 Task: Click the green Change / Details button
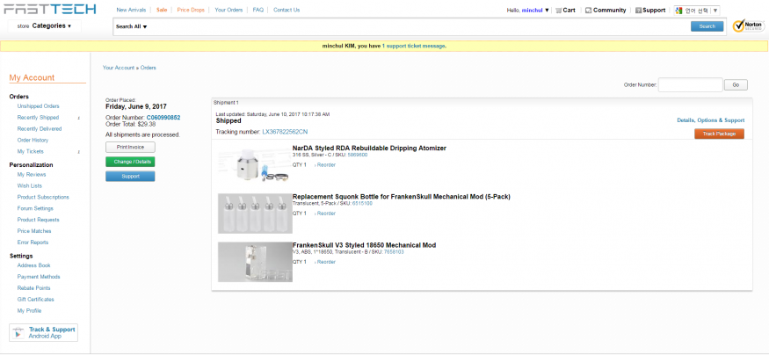tap(130, 162)
